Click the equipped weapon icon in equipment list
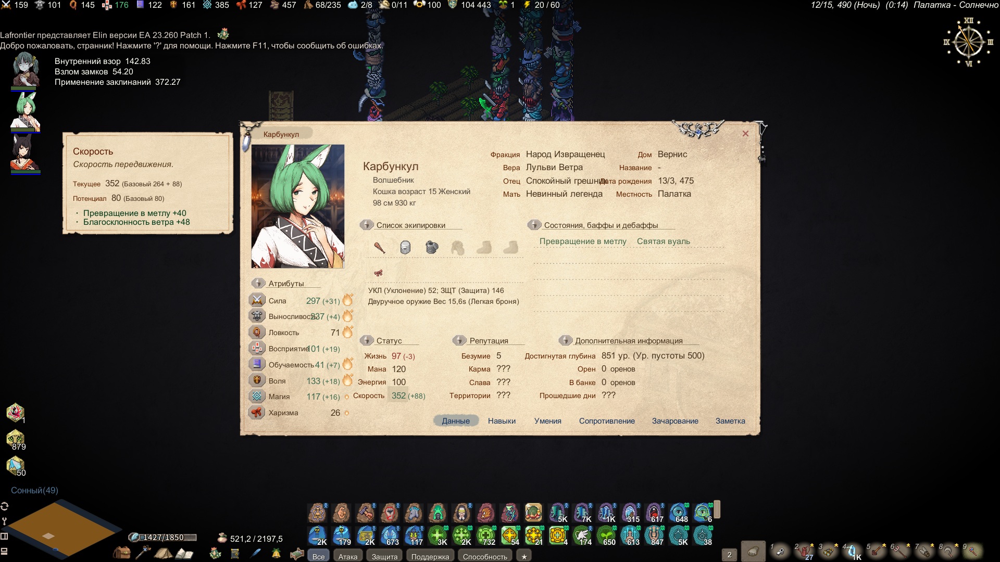 point(380,248)
